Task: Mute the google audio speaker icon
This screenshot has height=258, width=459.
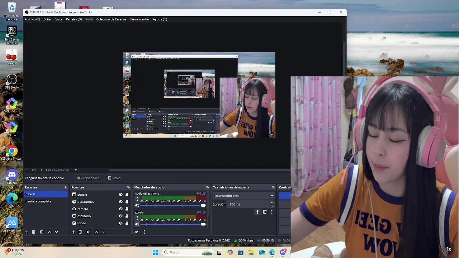Action: (x=137, y=224)
